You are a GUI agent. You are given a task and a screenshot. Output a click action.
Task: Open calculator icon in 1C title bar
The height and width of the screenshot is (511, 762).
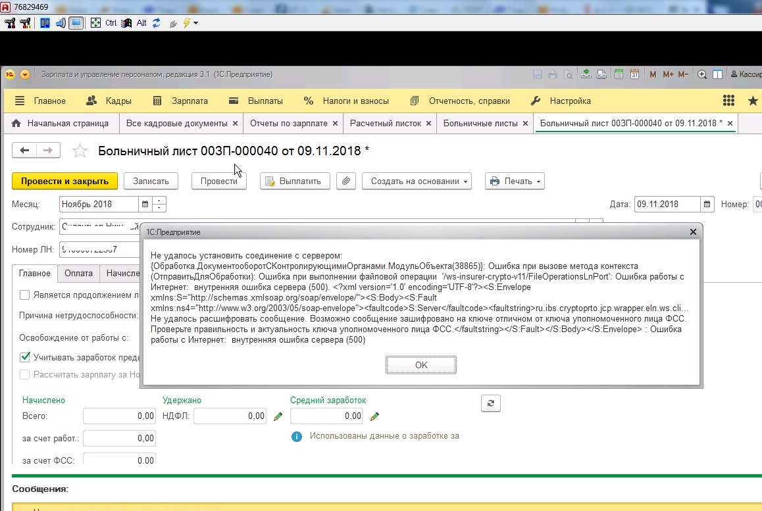(619, 74)
